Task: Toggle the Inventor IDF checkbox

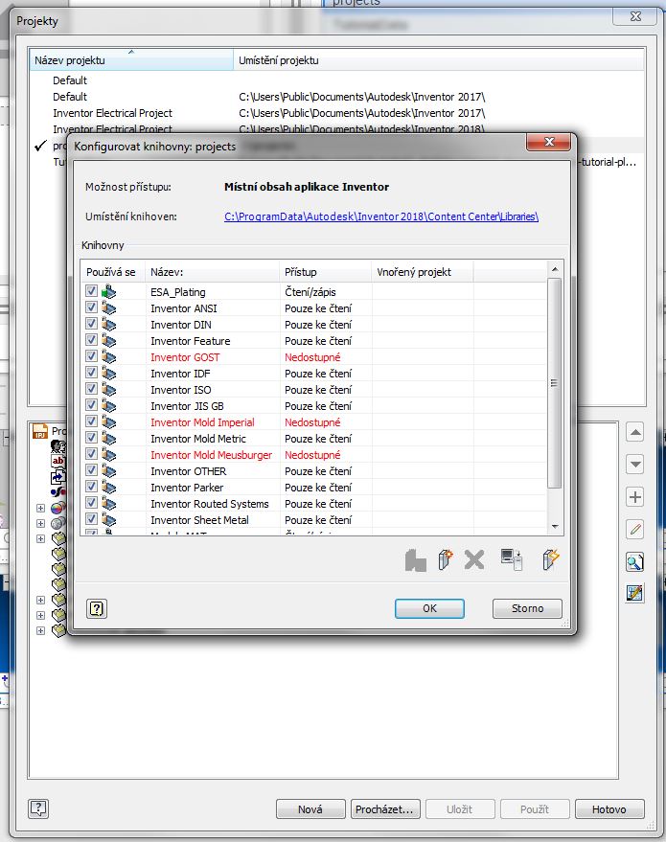Action: tap(91, 372)
